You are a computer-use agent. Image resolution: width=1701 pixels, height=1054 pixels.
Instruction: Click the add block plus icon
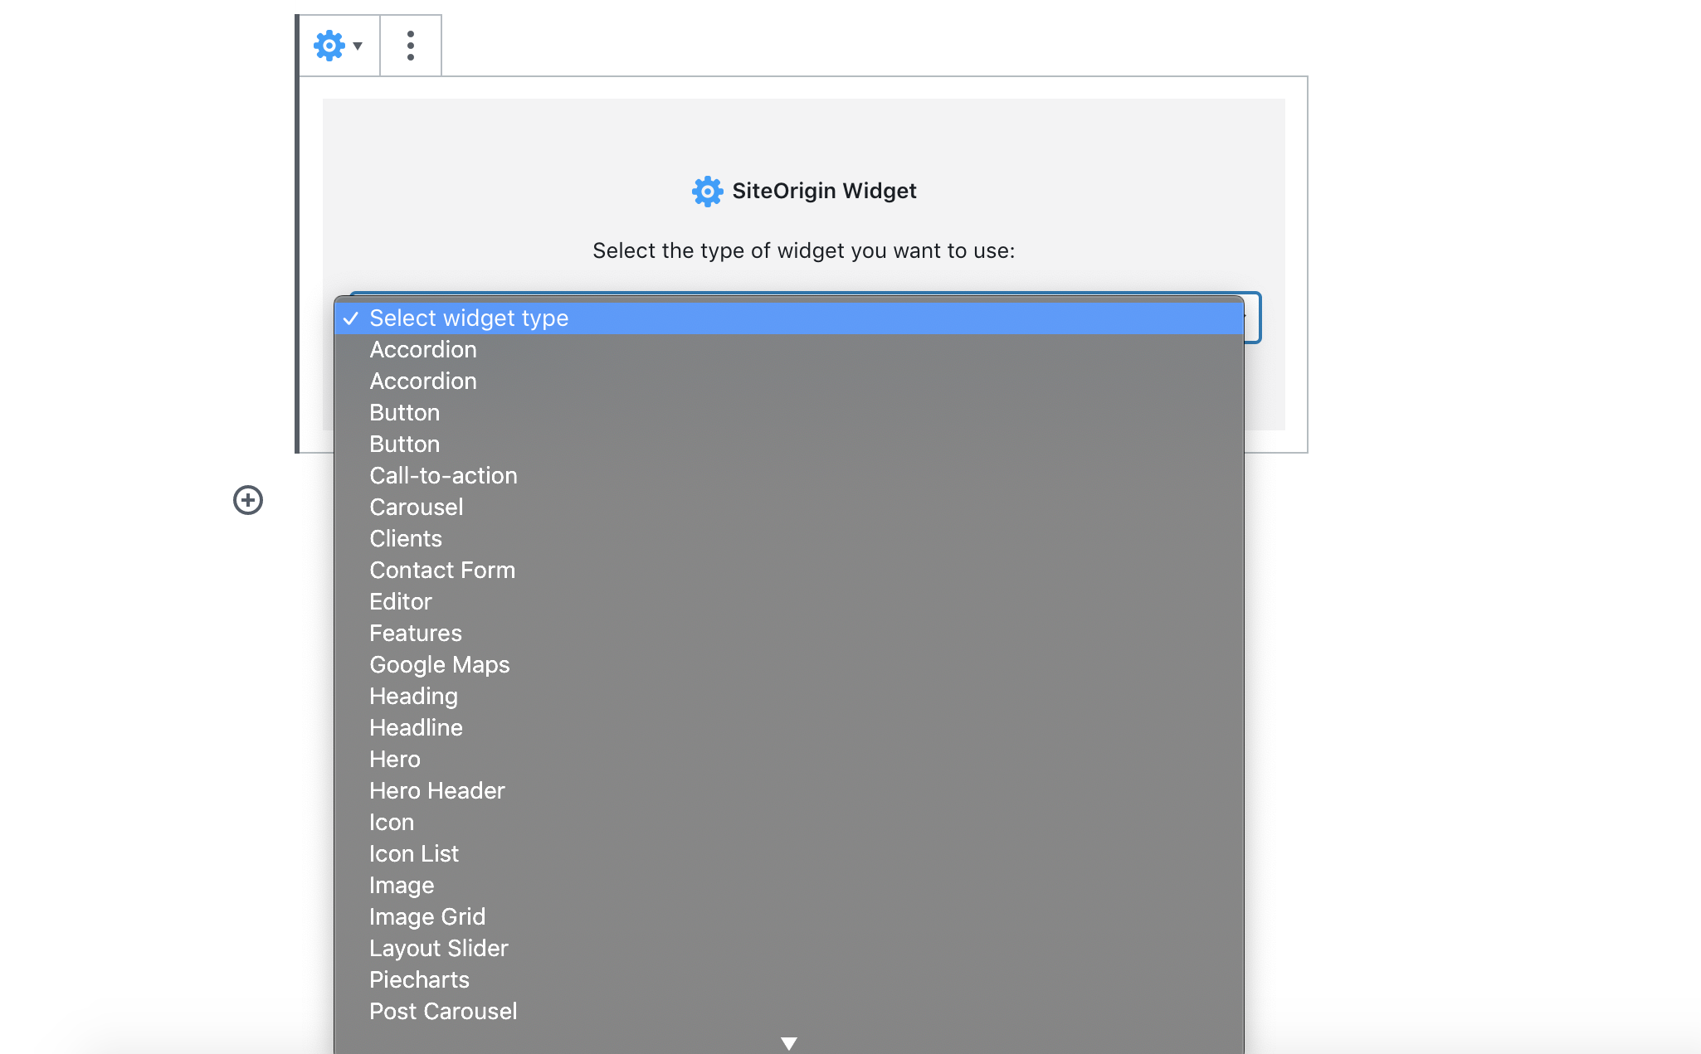point(247,500)
